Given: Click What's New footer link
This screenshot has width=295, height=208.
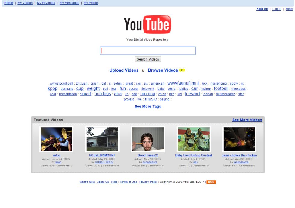Looking at the screenshot, I should [x=87, y=182].
